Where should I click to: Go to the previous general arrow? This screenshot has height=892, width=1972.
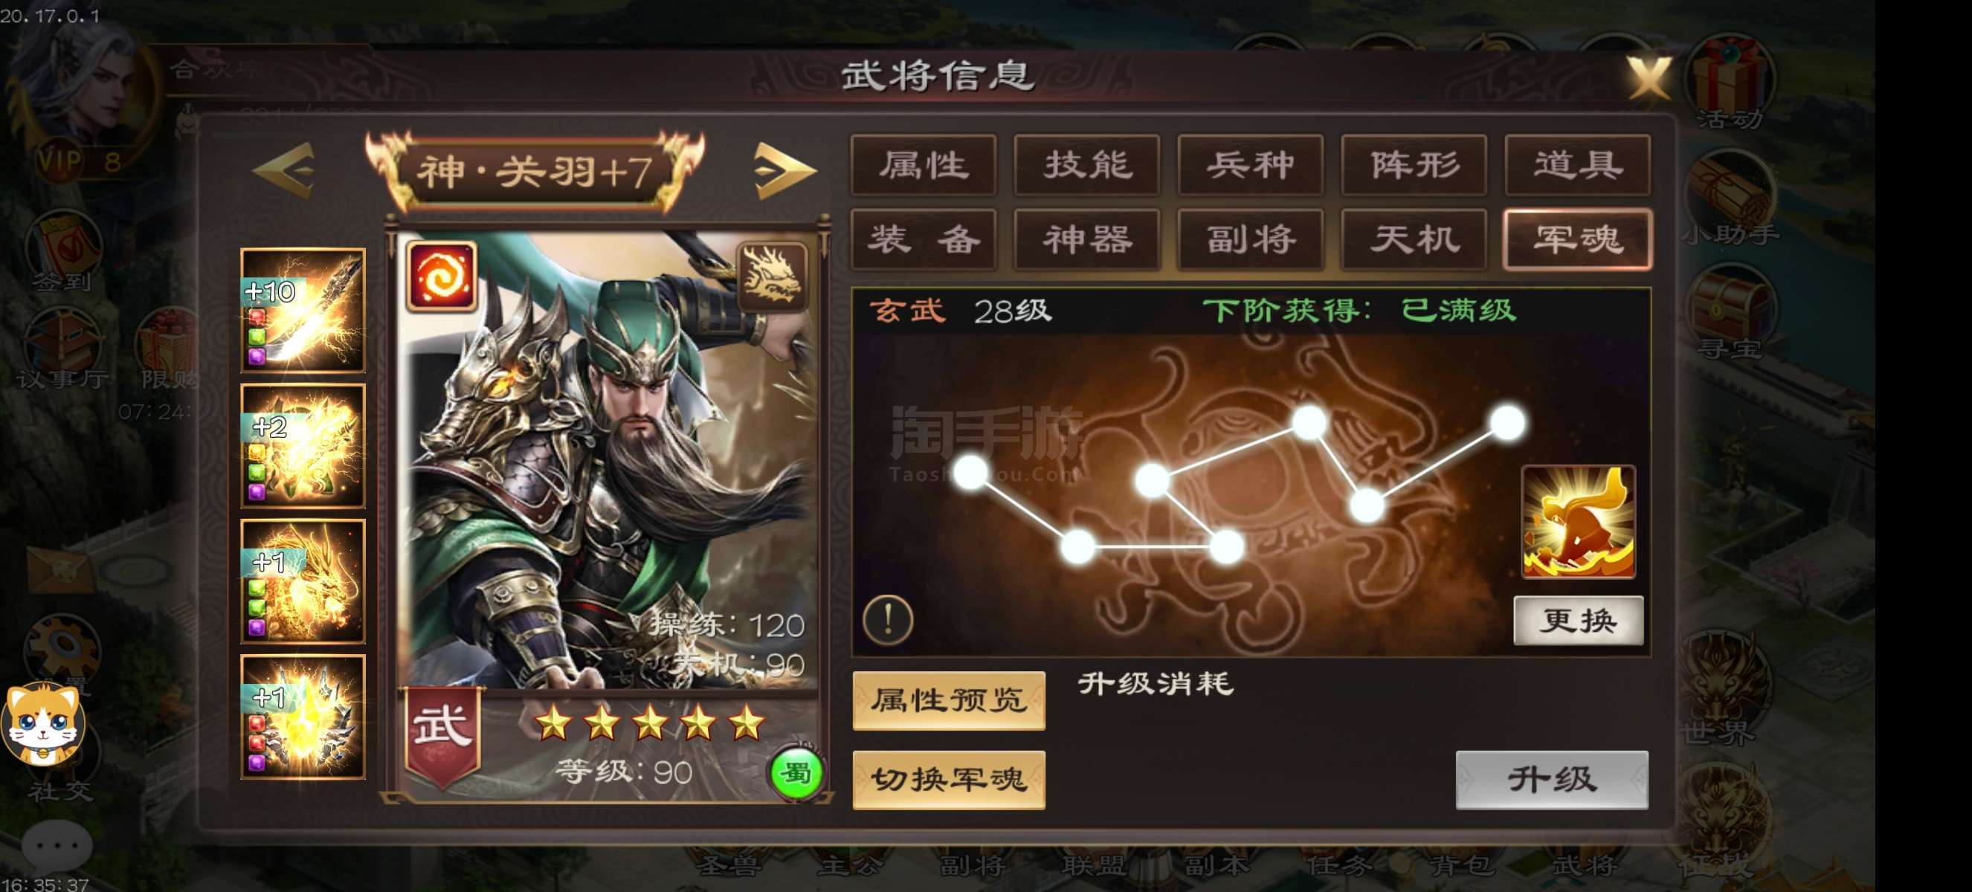pos(284,169)
